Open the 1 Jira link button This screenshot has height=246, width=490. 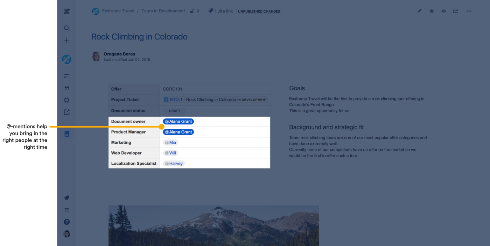click(220, 11)
